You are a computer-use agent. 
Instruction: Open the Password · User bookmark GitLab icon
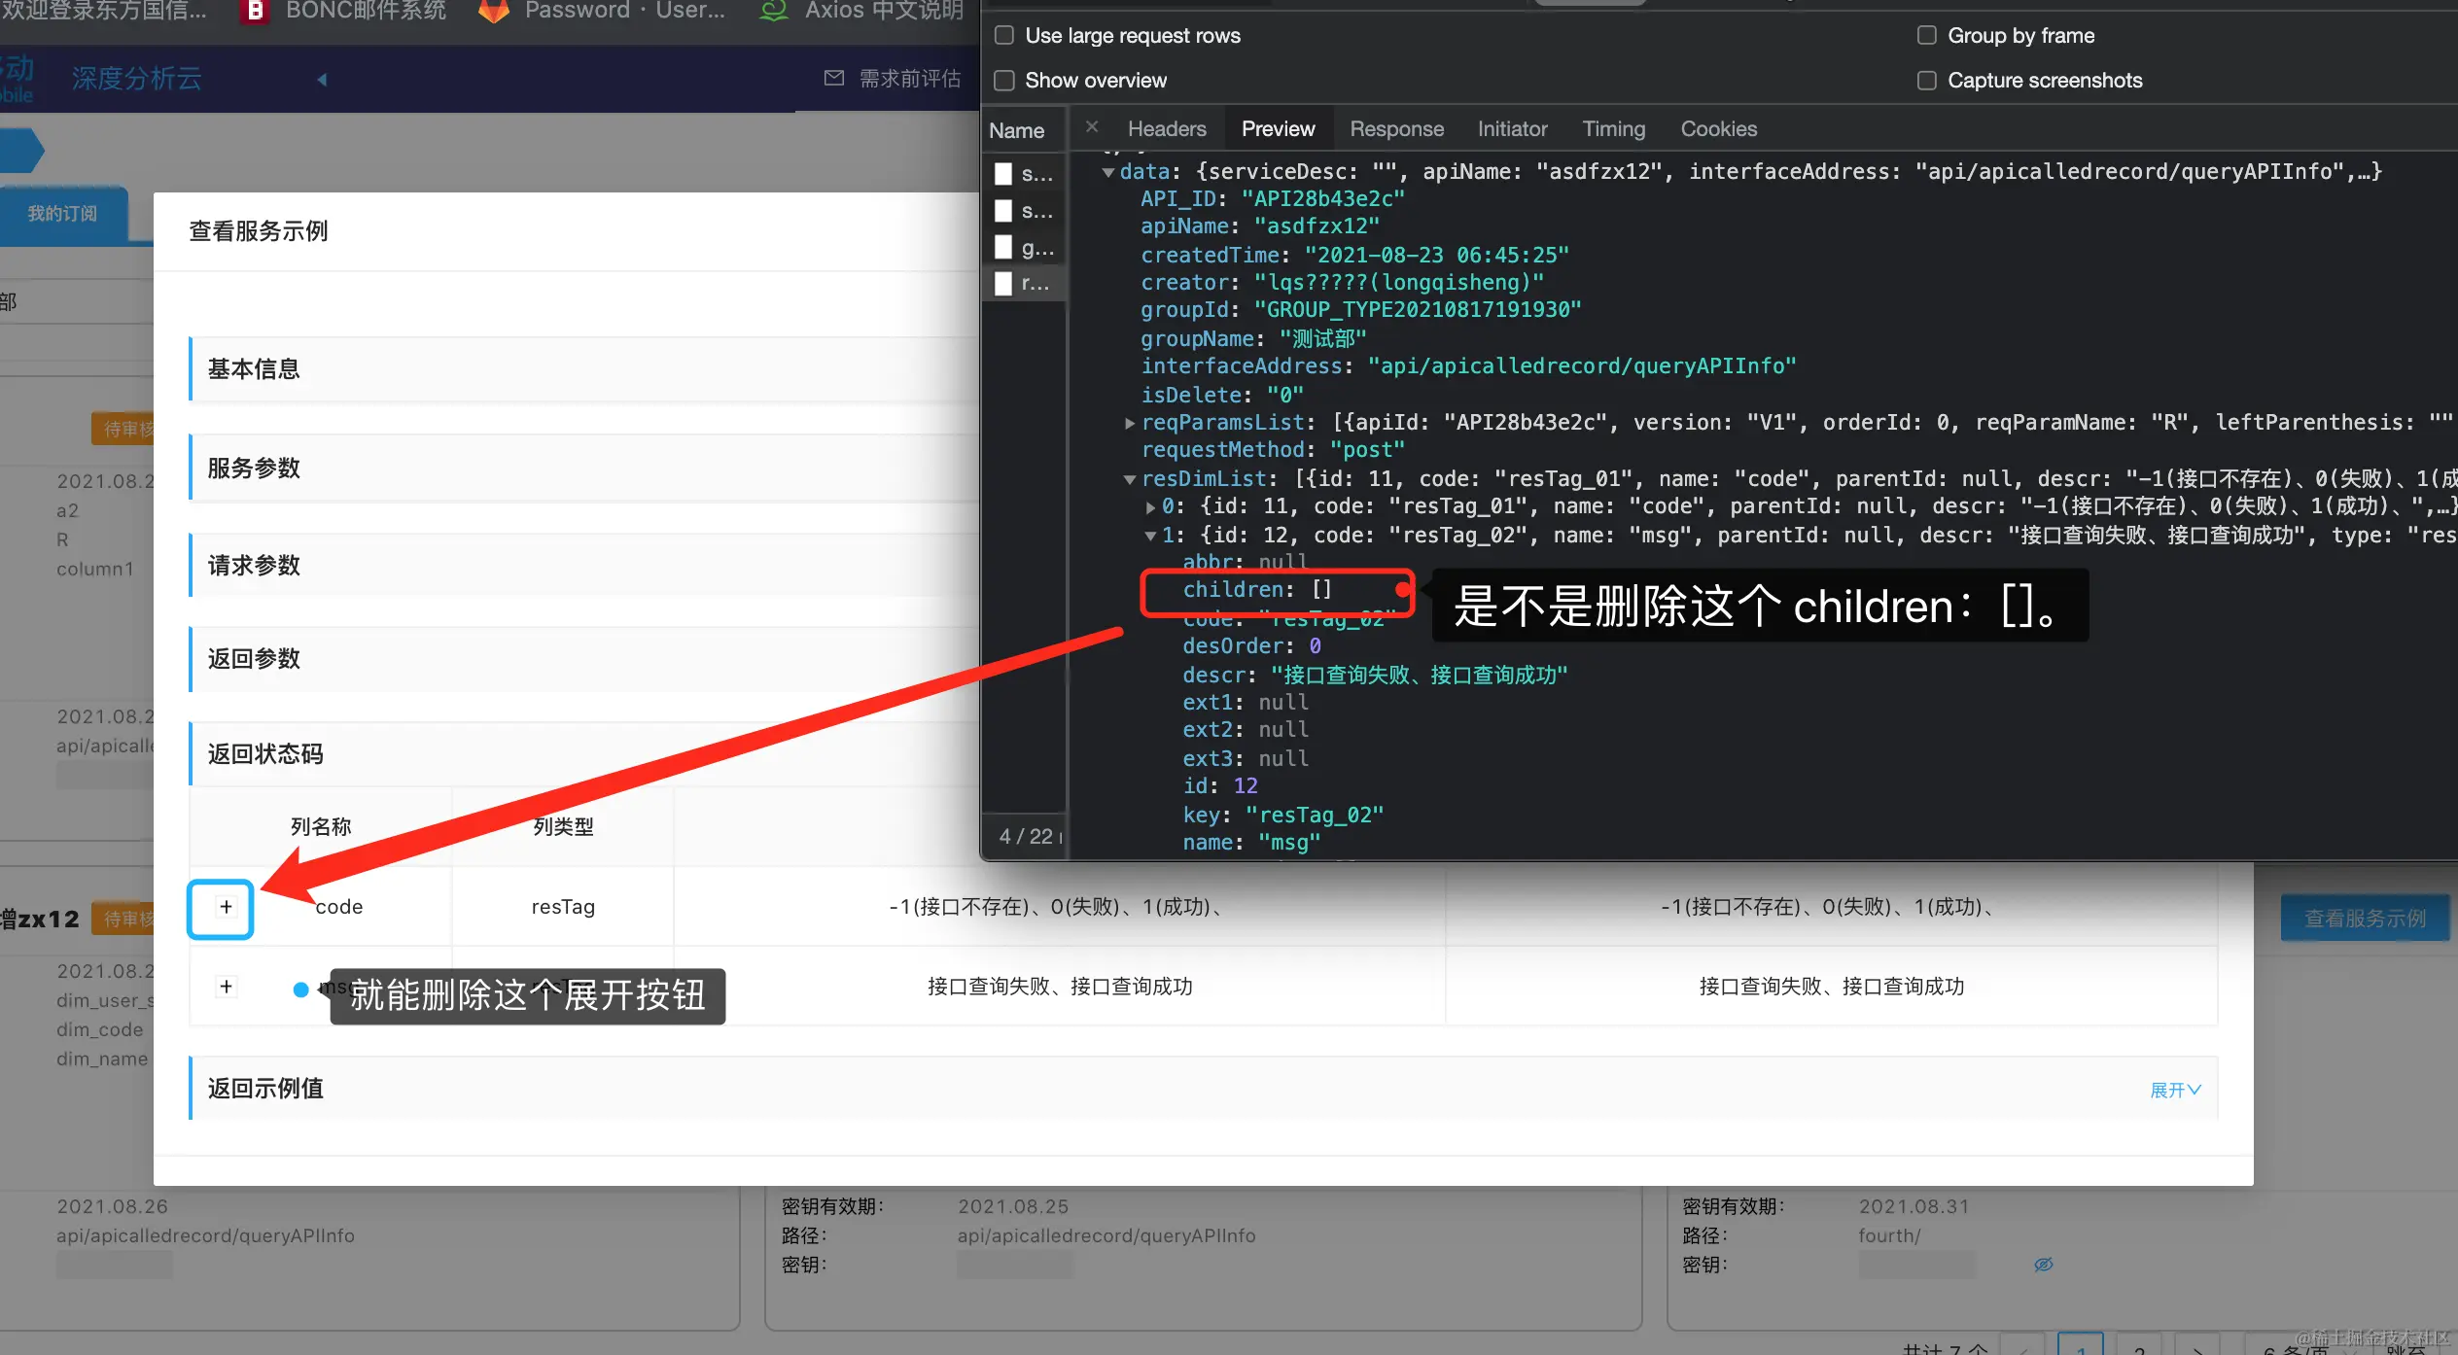pos(494,11)
